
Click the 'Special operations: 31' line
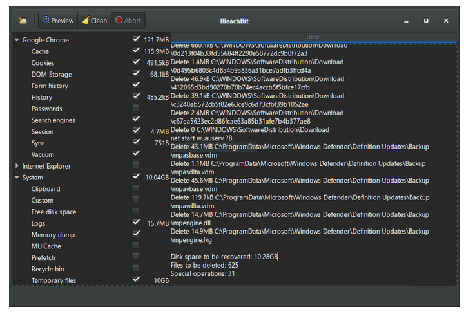(x=203, y=274)
